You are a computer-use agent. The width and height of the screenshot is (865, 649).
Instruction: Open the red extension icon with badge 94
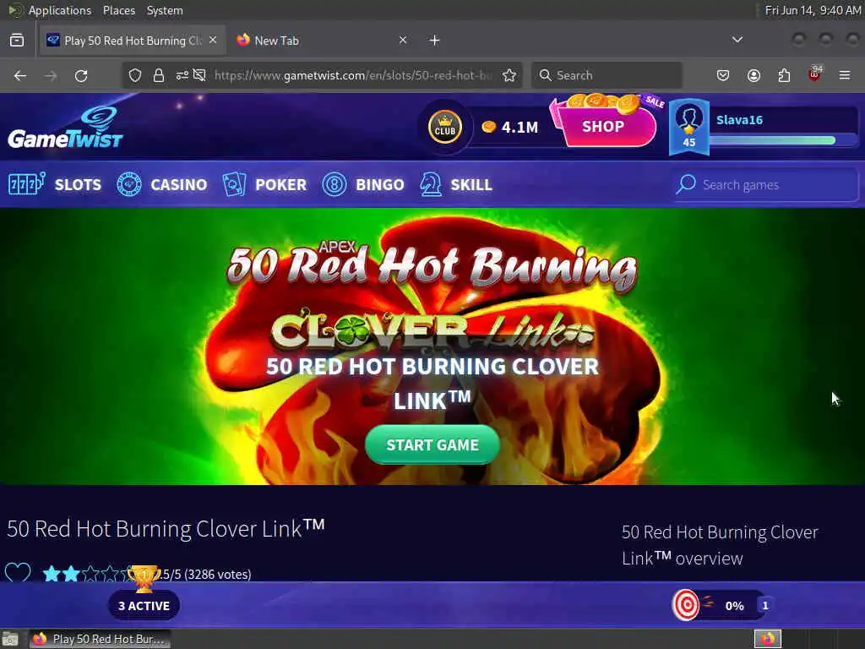coord(815,74)
